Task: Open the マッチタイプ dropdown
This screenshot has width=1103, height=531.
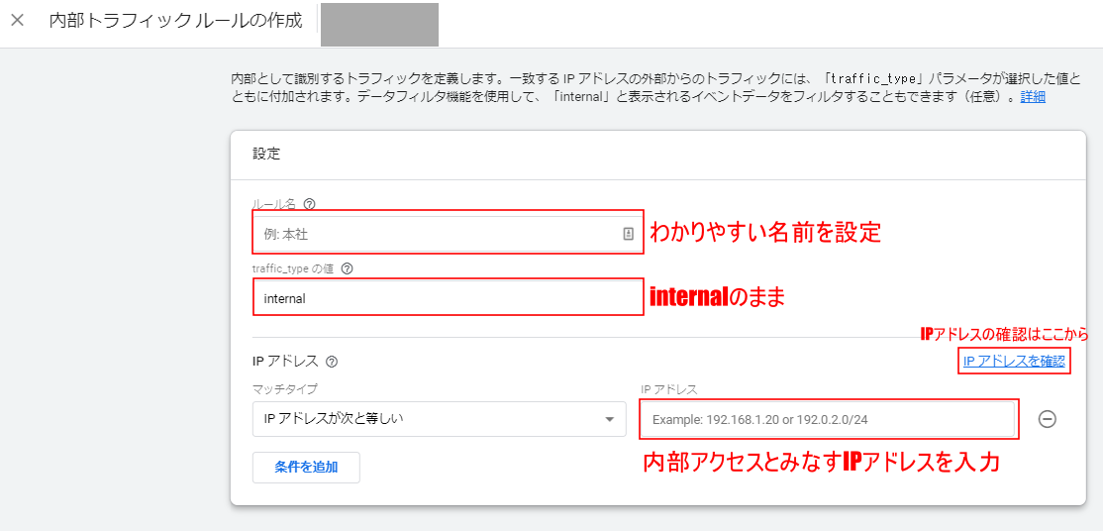Action: coord(439,419)
